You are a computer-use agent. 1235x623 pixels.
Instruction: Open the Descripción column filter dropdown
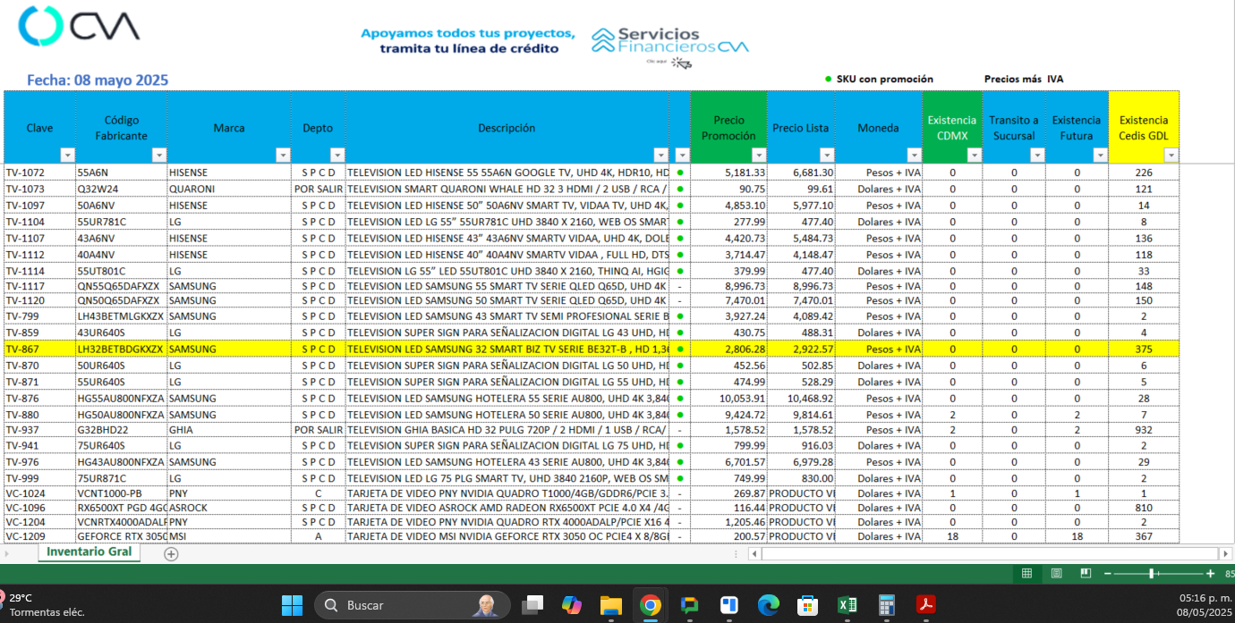[660, 155]
